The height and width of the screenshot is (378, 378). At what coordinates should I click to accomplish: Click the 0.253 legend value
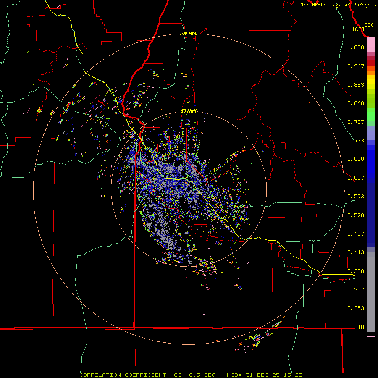point(356,308)
